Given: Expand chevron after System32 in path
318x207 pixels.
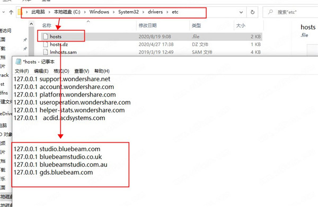Looking at the screenshot, I should [x=143, y=12].
